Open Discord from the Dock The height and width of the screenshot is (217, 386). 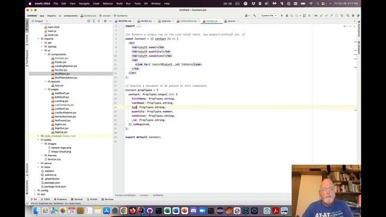(x=194, y=211)
